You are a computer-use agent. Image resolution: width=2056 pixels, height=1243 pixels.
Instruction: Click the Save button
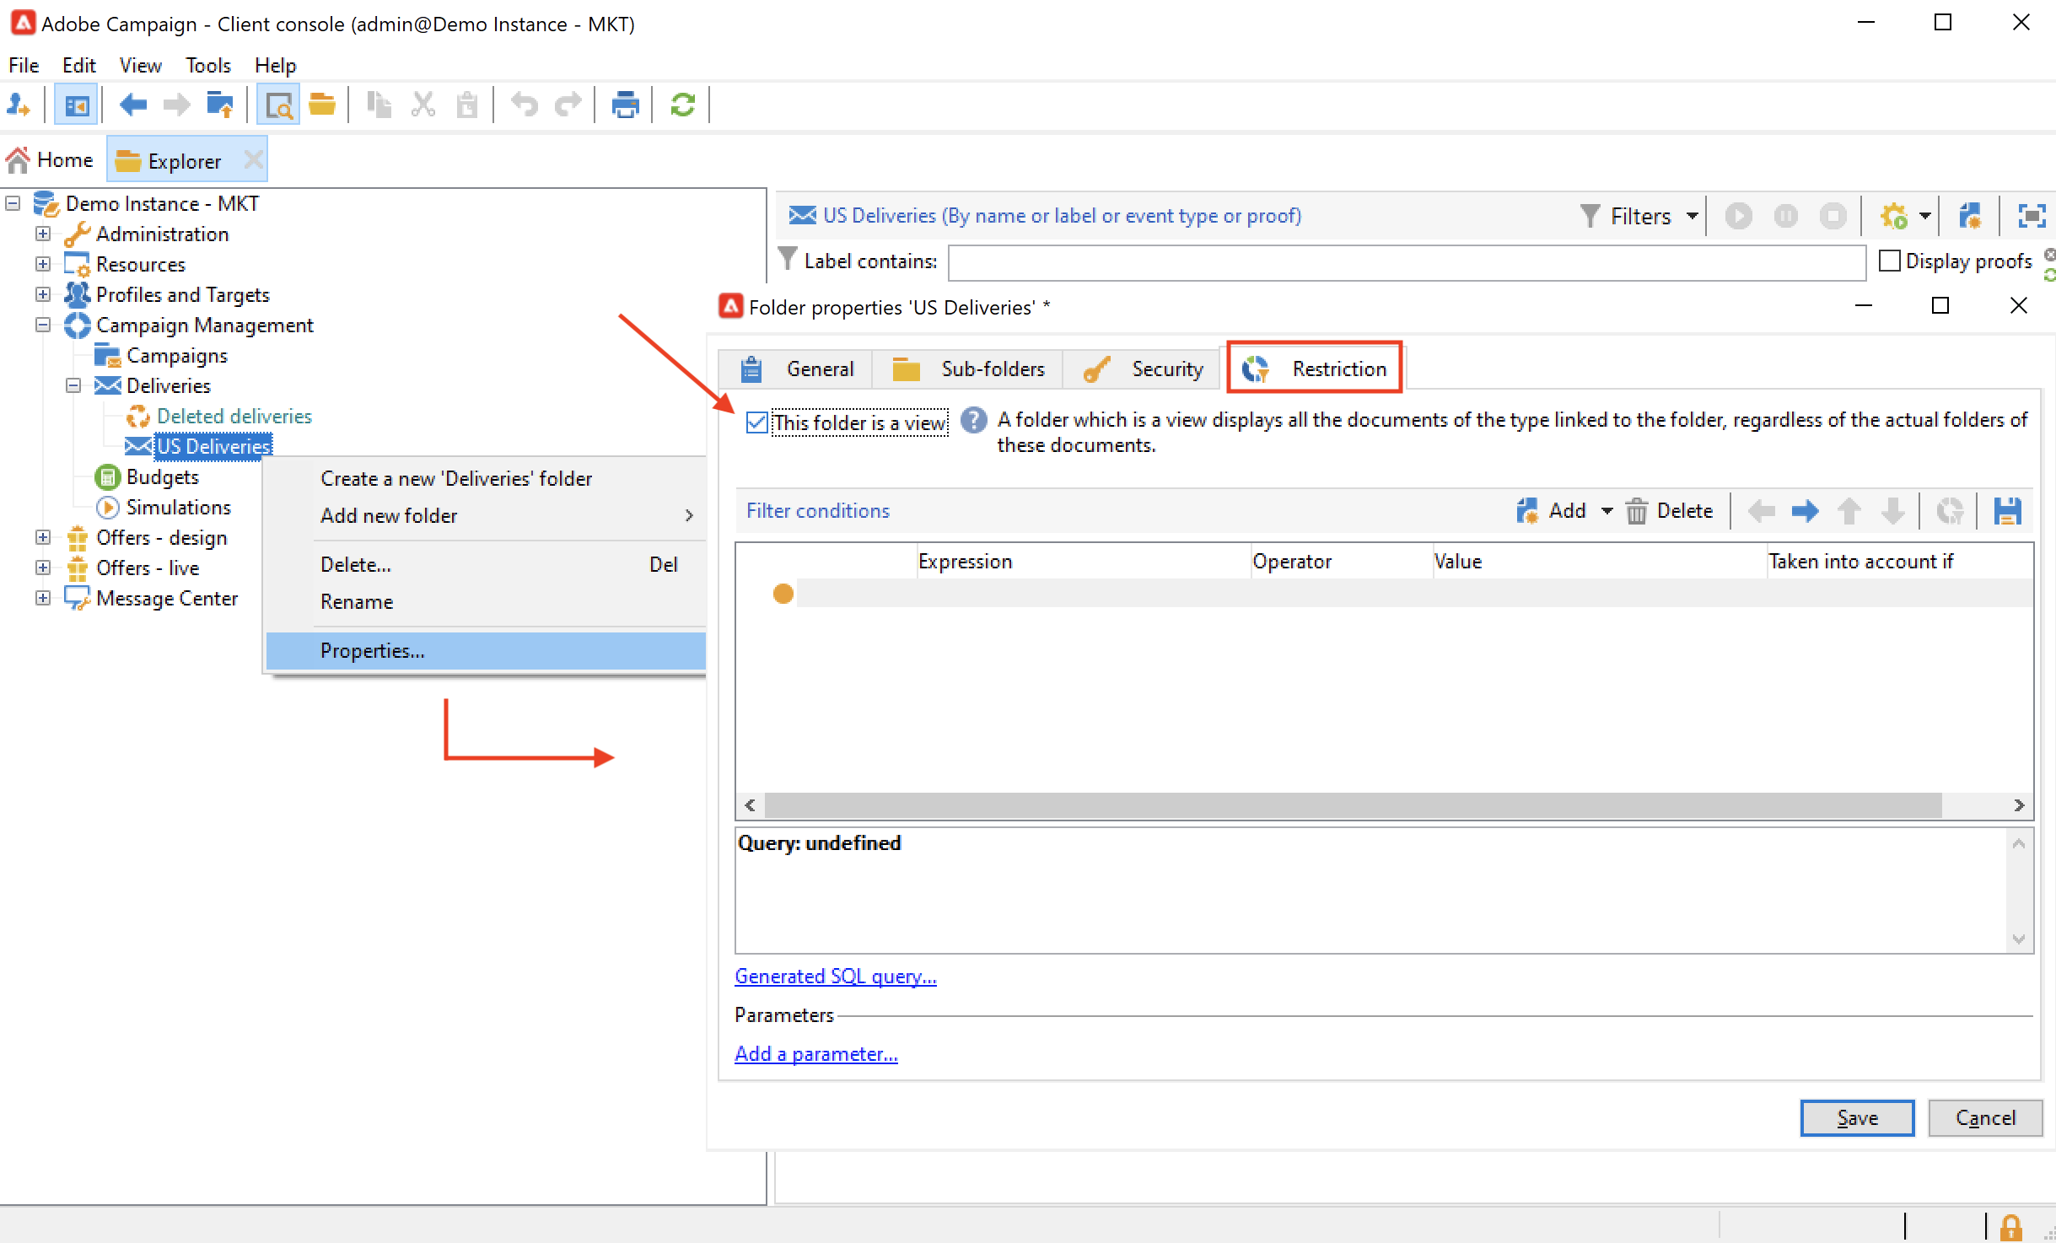(1857, 1118)
